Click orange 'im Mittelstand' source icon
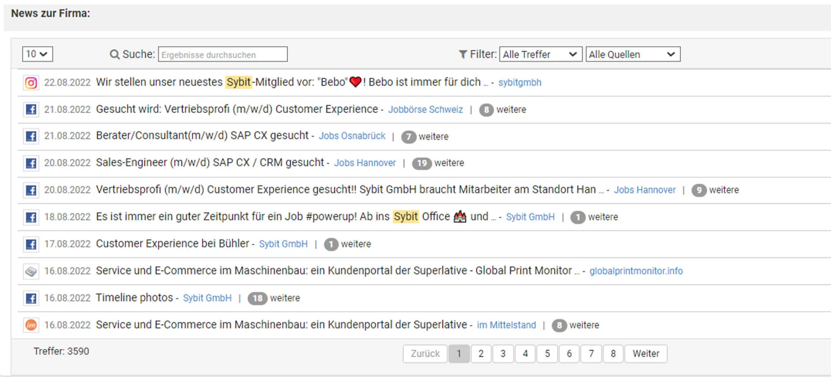 [31, 325]
